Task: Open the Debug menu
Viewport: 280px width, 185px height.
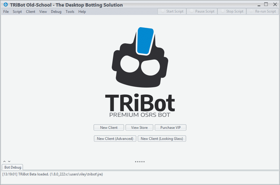Action: (56, 12)
